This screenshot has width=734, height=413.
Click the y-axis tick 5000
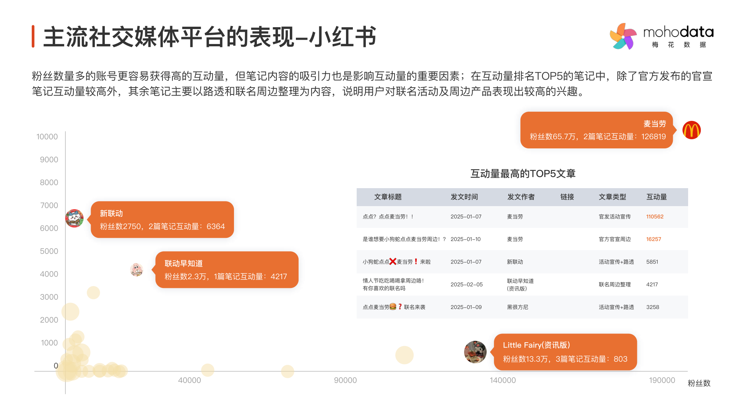coord(49,251)
